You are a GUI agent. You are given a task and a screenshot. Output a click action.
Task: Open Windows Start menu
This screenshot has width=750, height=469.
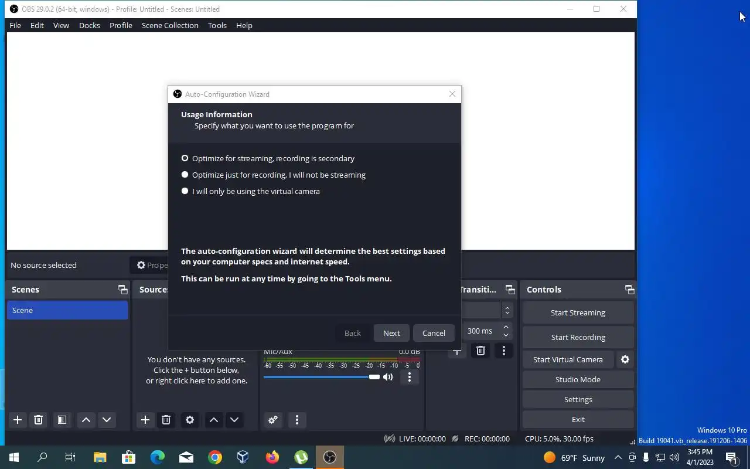click(14, 457)
